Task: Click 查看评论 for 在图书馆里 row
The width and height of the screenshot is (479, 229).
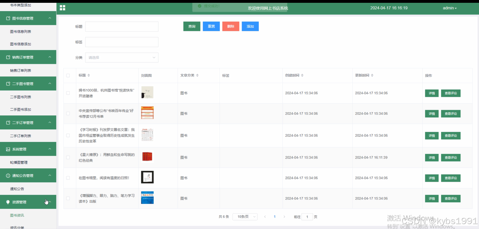Action: 451,178
